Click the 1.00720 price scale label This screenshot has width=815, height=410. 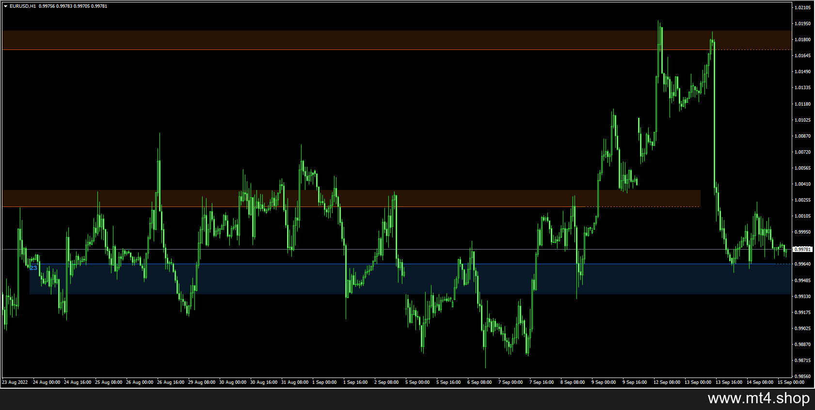(x=803, y=152)
